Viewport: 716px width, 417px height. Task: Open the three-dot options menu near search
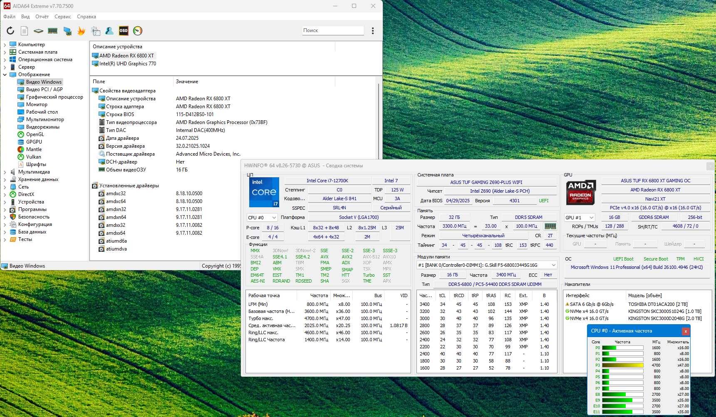(x=373, y=31)
